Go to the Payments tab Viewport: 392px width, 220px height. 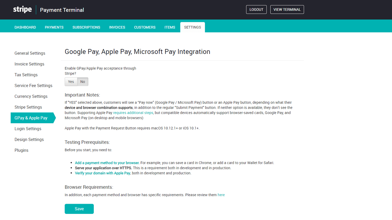pos(54,27)
